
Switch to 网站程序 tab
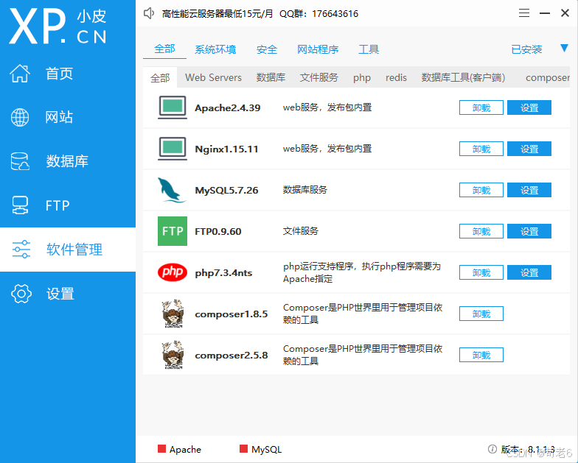(318, 49)
